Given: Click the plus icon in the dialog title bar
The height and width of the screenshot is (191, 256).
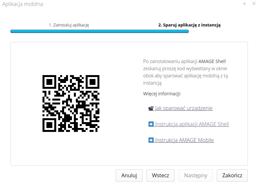Looking at the screenshot, I should point(244,4).
